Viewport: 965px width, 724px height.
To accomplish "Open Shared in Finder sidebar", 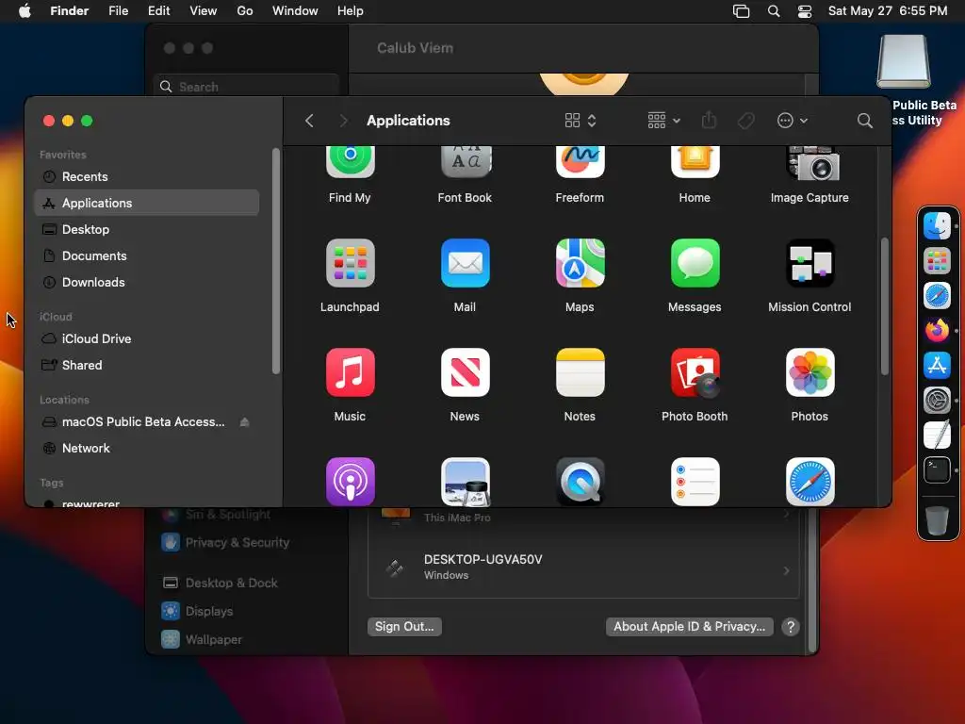I will coord(146,366).
